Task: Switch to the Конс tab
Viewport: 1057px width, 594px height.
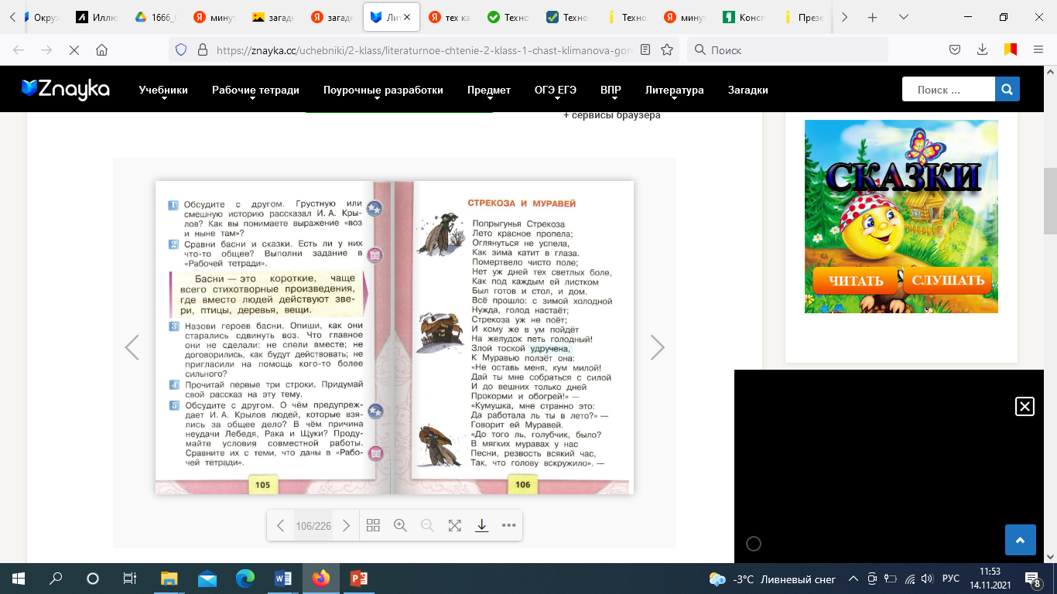Action: [744, 17]
